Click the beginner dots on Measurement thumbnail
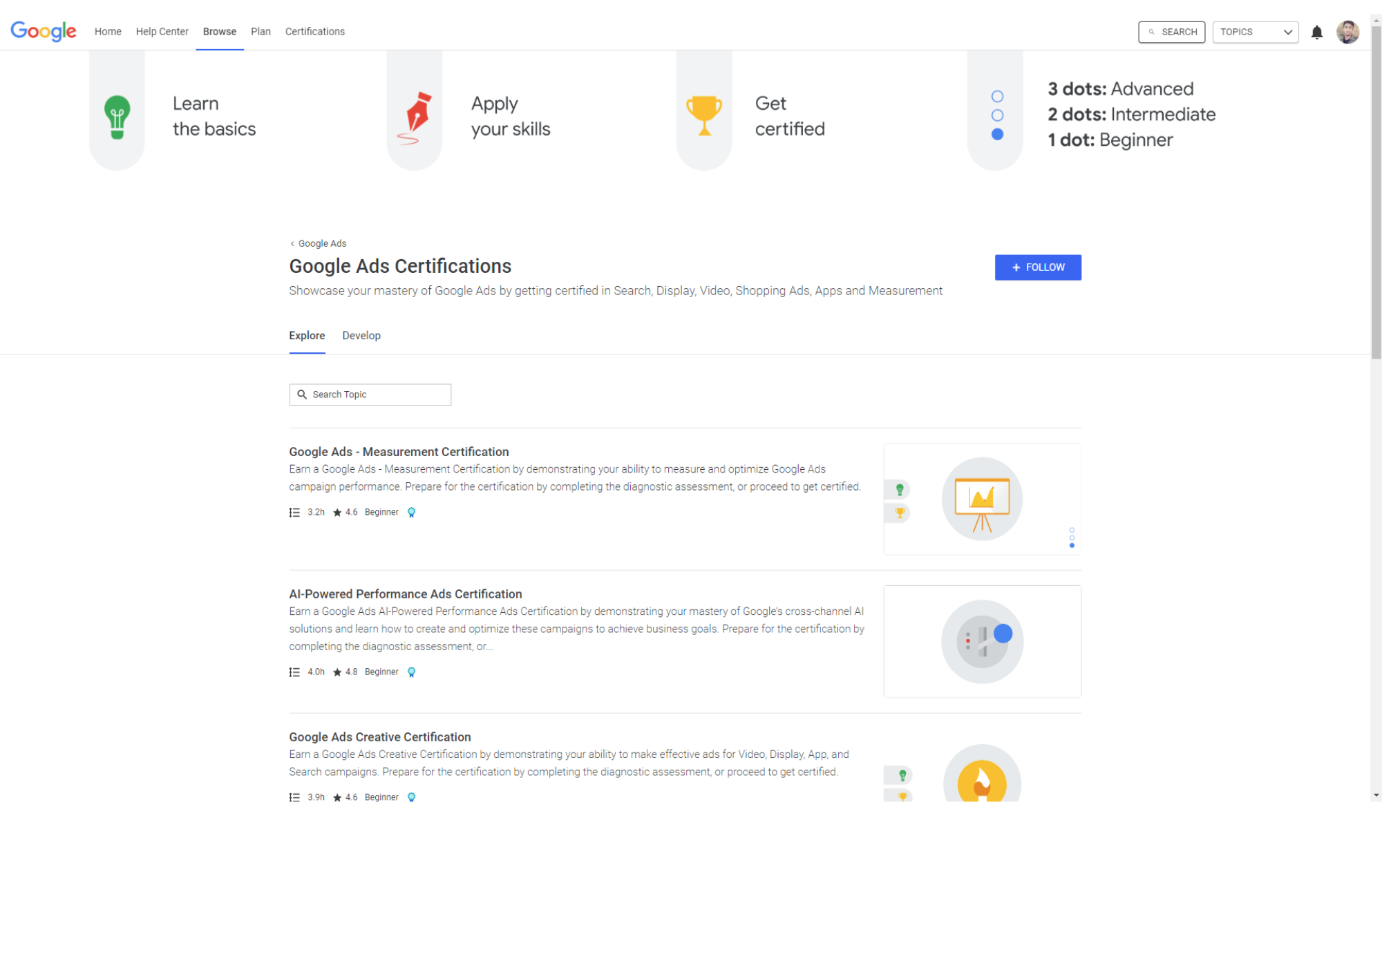Image resolution: width=1382 pixels, height=977 pixels. (x=1072, y=538)
